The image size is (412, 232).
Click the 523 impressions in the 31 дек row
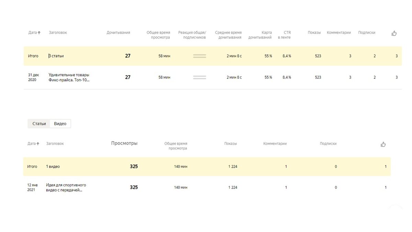(x=318, y=77)
